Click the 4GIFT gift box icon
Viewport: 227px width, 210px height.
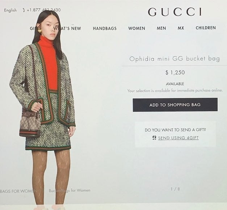click(154, 138)
